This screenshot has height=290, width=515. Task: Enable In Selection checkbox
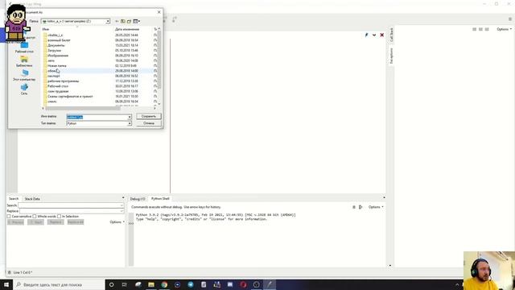click(x=59, y=217)
